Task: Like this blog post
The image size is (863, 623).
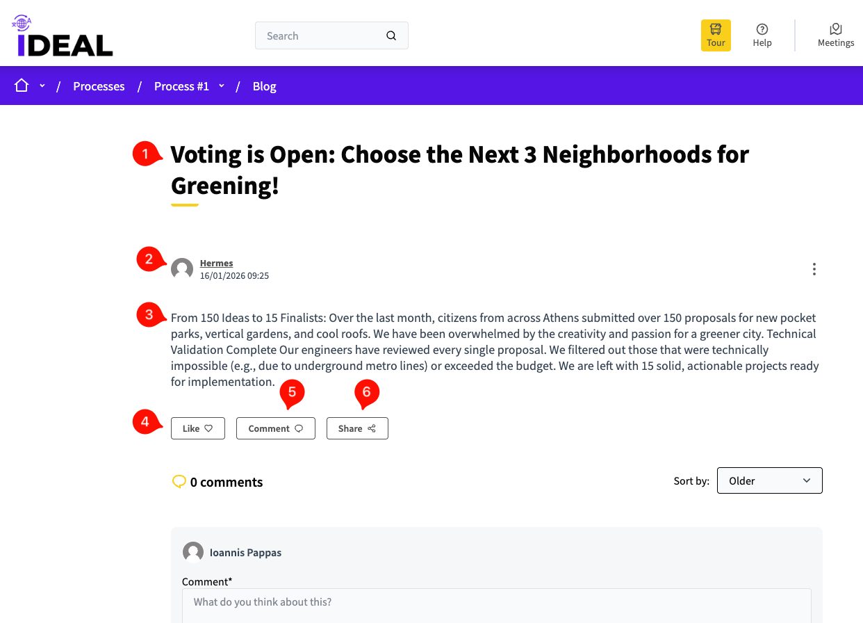Action: 197,428
